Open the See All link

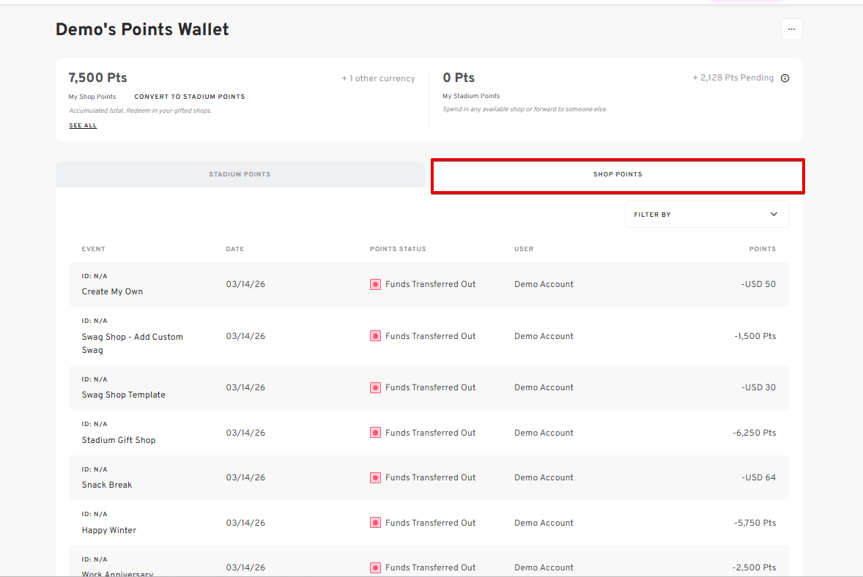click(x=83, y=126)
